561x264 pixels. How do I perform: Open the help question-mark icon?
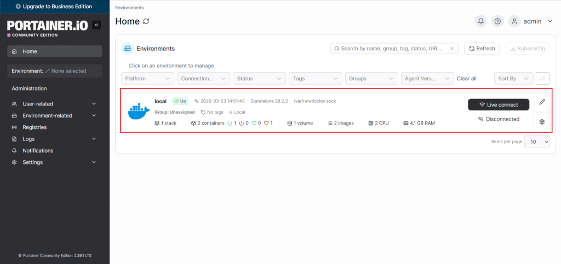(497, 21)
